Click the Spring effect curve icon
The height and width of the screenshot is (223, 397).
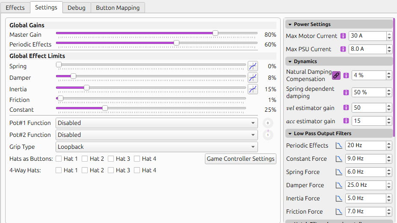(x=253, y=66)
